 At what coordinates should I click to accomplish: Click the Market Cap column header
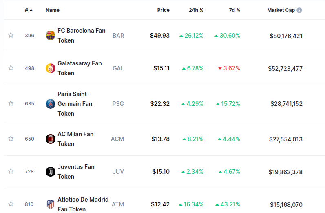281,10
